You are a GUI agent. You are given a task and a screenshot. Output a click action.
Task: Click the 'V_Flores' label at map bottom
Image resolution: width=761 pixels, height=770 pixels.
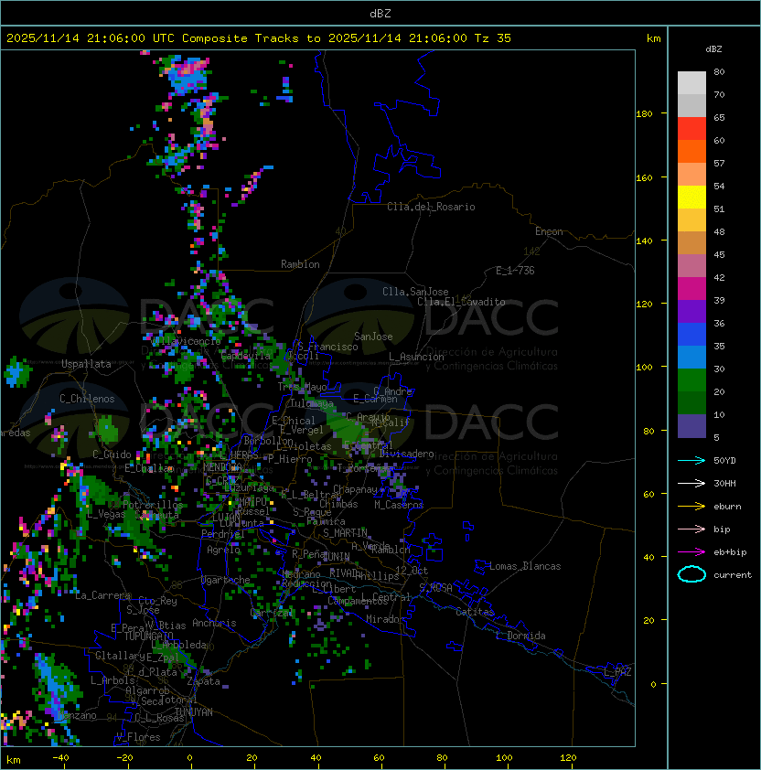(138, 737)
